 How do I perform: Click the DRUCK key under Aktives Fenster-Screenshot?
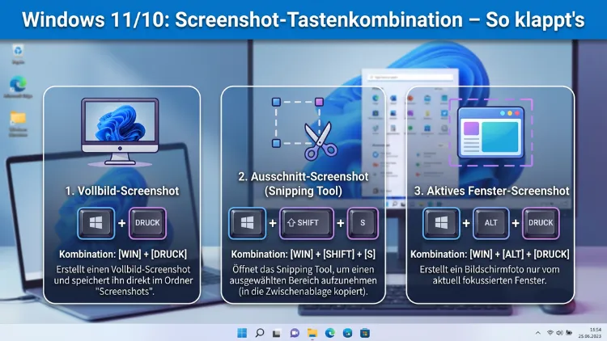[541, 223]
